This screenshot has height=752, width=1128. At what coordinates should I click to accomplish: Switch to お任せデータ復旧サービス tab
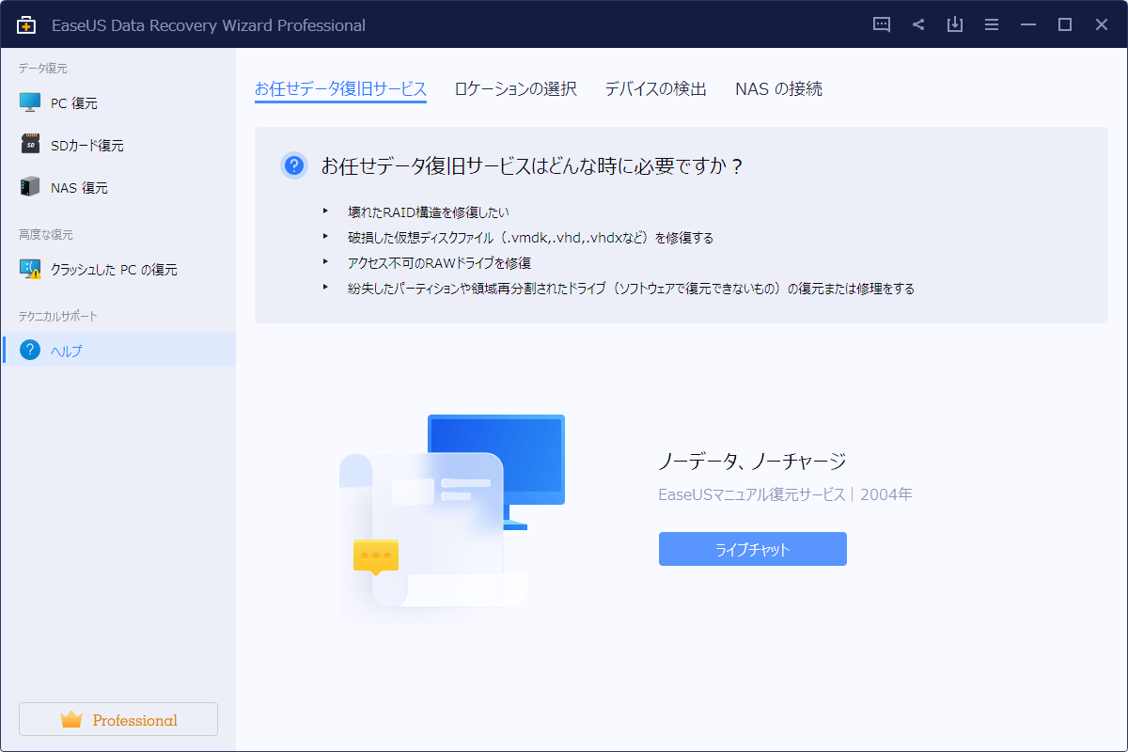(340, 89)
